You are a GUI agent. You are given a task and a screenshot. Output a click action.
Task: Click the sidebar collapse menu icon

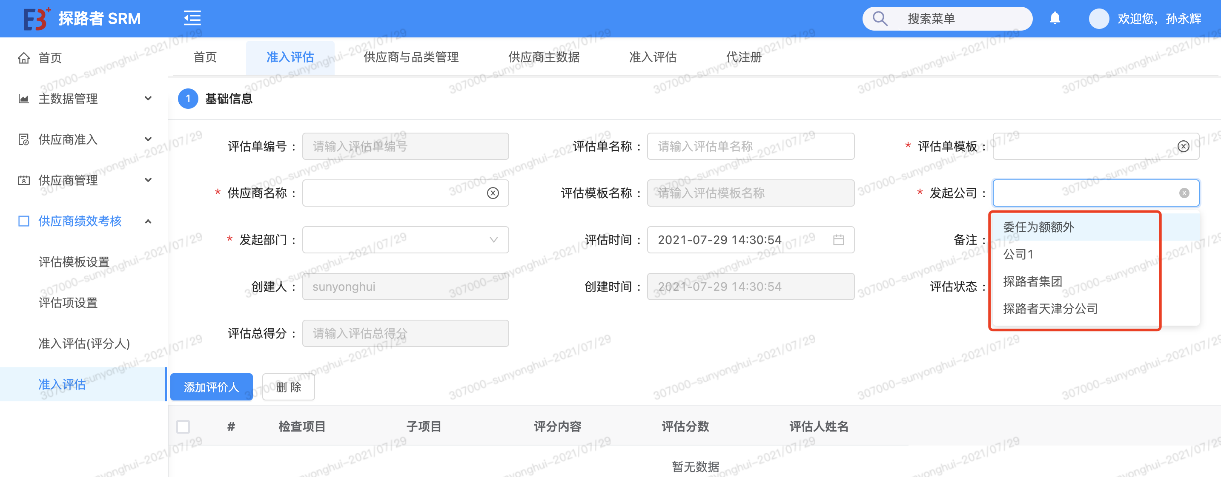192,18
